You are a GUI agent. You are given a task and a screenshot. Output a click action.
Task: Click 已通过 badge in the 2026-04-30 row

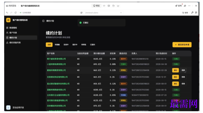(176, 64)
